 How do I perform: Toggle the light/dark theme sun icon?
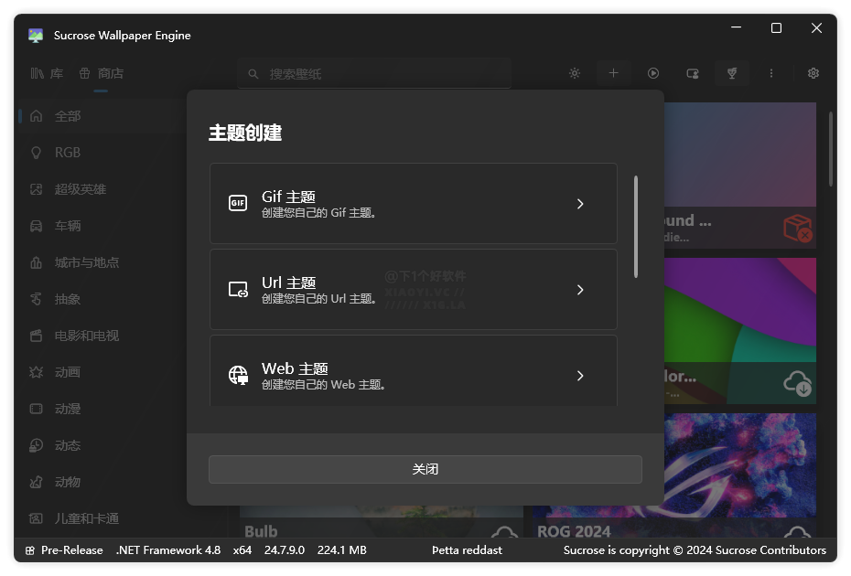[x=575, y=73]
